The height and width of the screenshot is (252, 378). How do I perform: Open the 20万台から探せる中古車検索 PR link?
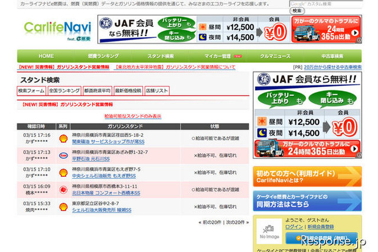click(x=333, y=67)
